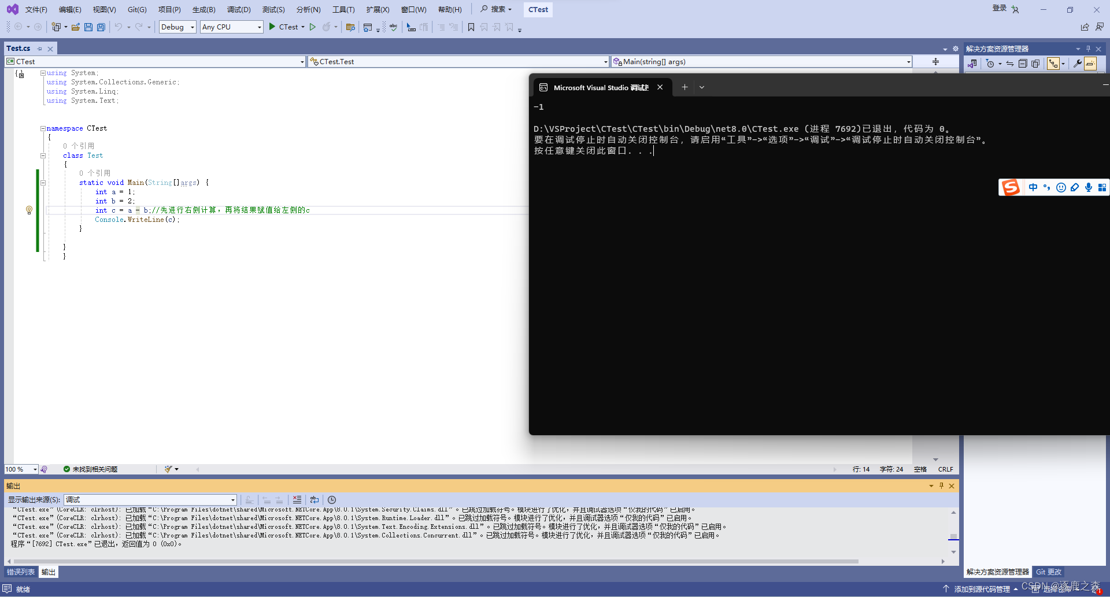Collapse the class Test block
Image resolution: width=1110 pixels, height=597 pixels.
(43, 155)
